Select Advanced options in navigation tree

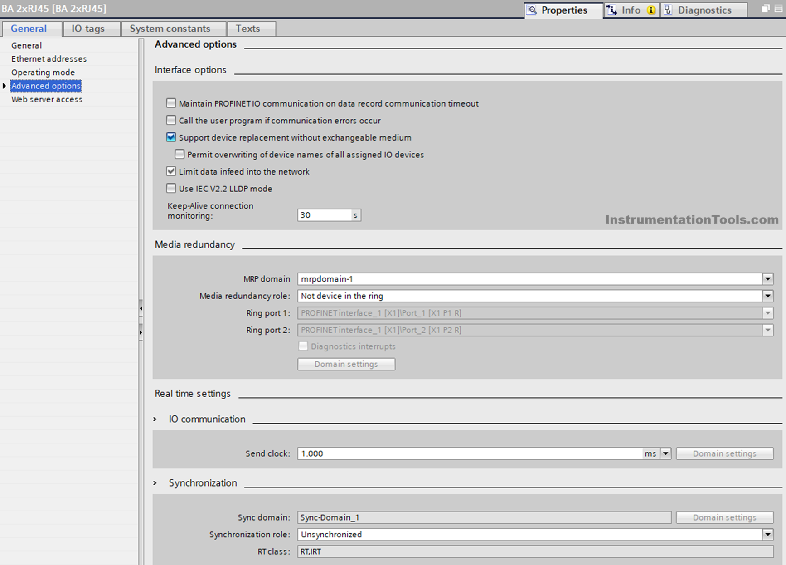(x=46, y=86)
